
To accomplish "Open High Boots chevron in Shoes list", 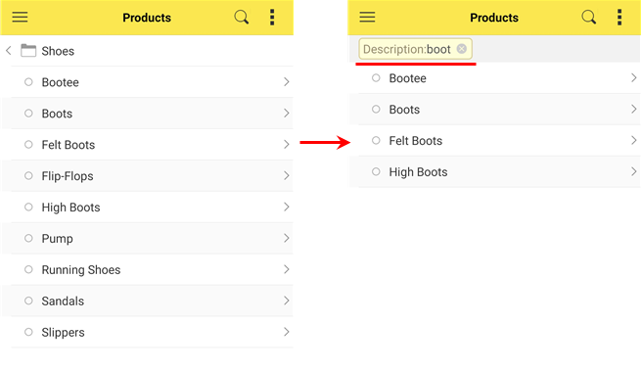I will pyautogui.click(x=286, y=207).
